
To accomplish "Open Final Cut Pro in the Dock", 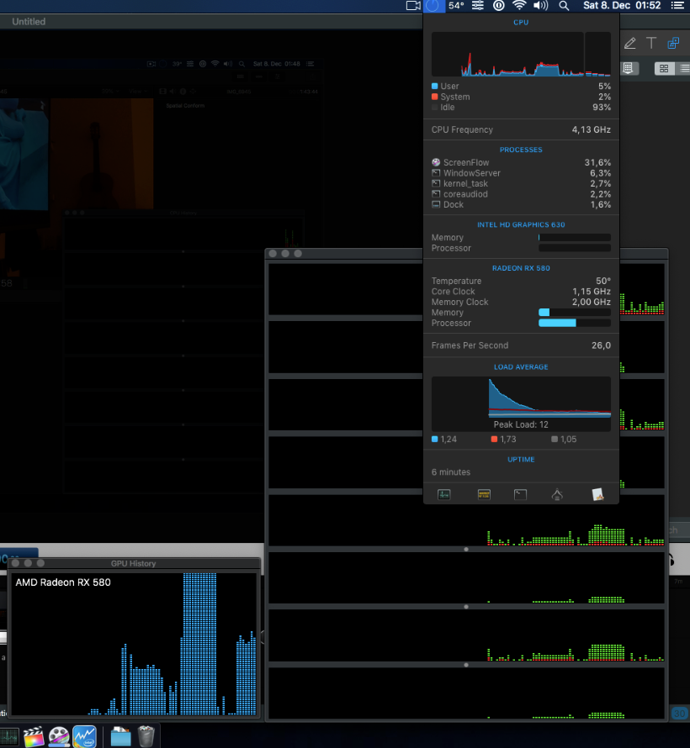I will pos(34,737).
